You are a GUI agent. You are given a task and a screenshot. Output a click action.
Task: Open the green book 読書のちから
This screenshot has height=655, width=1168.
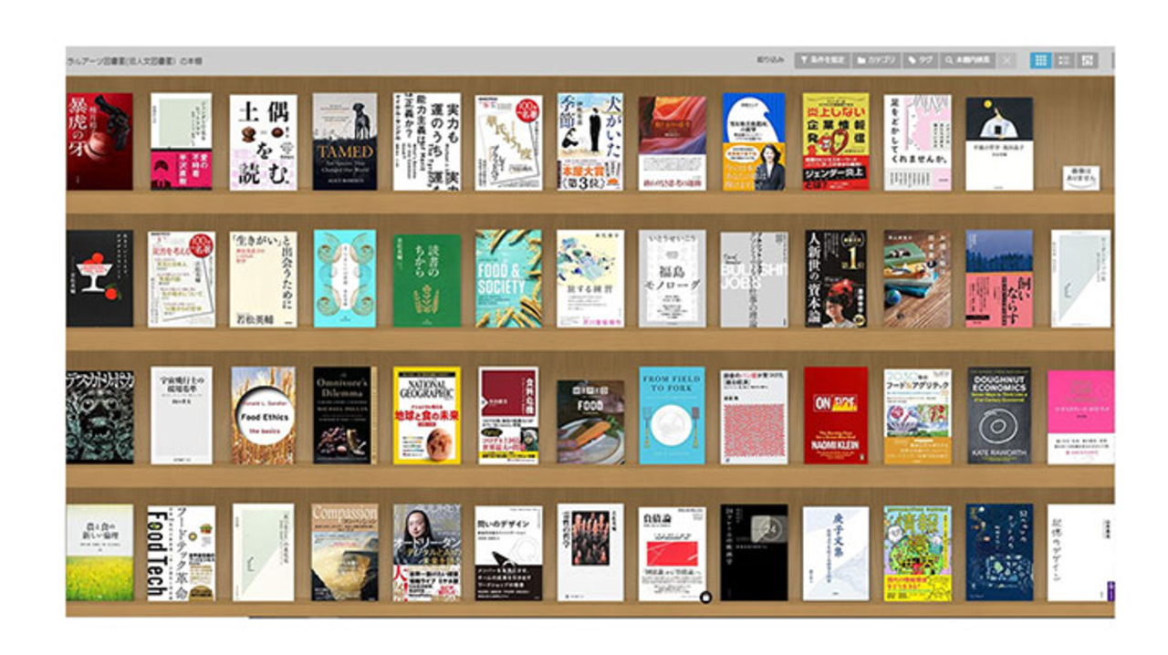tap(427, 281)
